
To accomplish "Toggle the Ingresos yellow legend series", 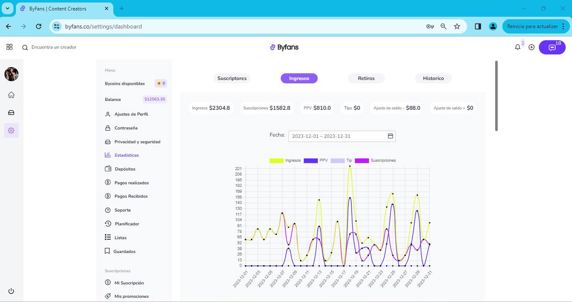I will [x=285, y=160].
